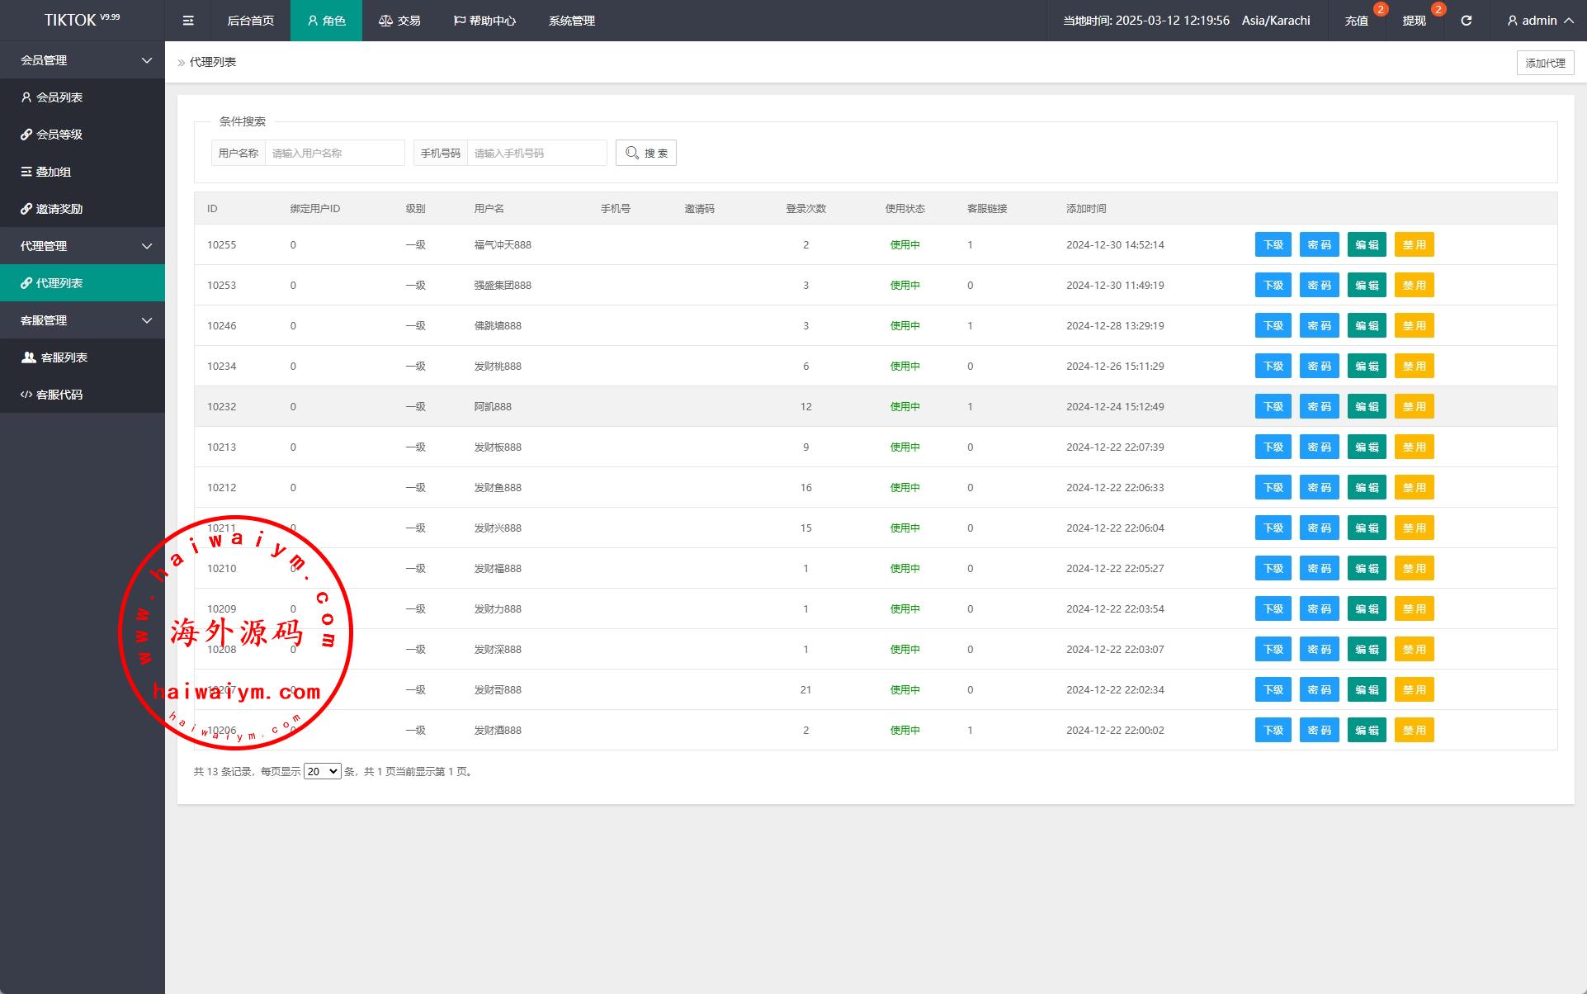The width and height of the screenshot is (1587, 994).
Task: Open 邀请奖励 in the sidebar
Action: click(59, 209)
